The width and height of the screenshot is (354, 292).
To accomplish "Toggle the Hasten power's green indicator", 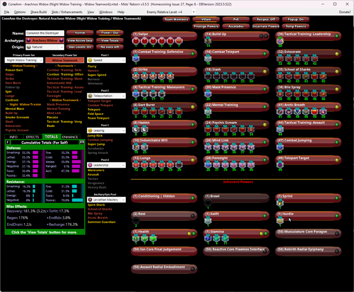I will point(193,124).
